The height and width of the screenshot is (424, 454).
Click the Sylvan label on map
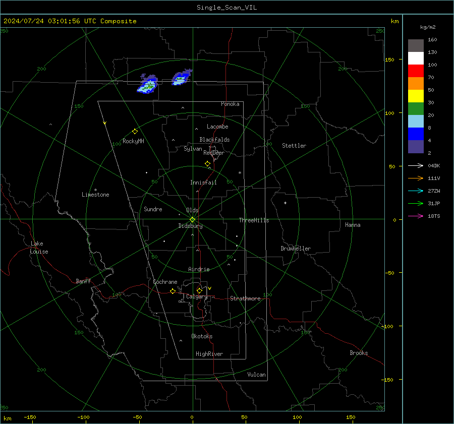coord(193,149)
